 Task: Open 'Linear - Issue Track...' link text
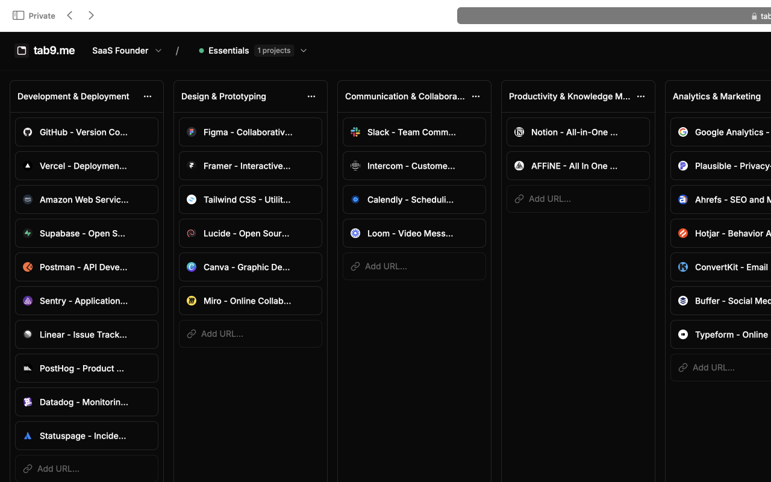[83, 334]
